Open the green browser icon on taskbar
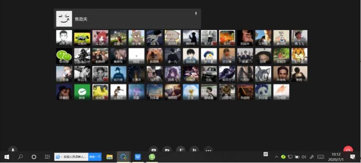The width and height of the screenshot is (361, 163). coord(152,157)
